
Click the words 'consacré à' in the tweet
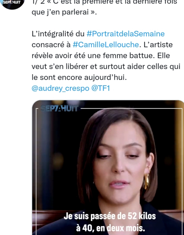pyautogui.click(x=51, y=45)
